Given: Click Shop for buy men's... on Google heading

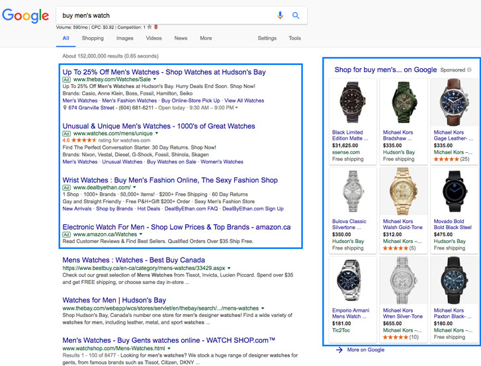Looking at the screenshot, I should tap(386, 70).
